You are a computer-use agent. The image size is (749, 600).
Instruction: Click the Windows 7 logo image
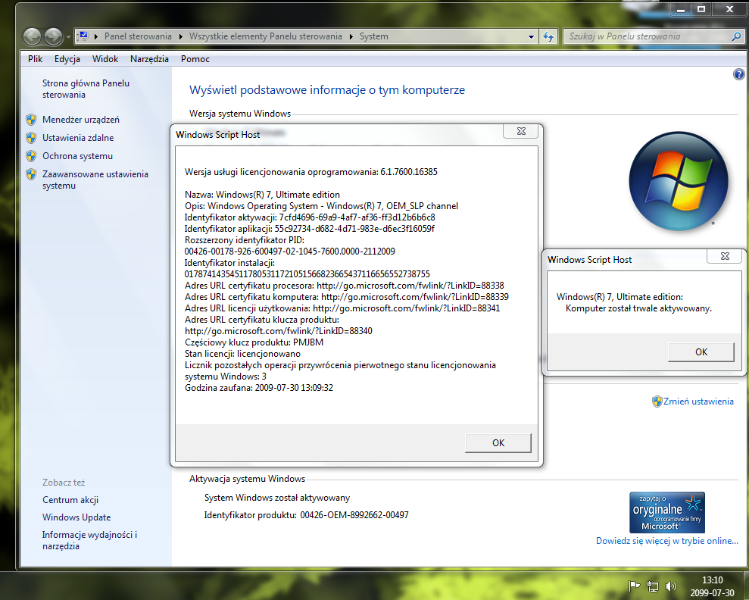pyautogui.click(x=679, y=181)
